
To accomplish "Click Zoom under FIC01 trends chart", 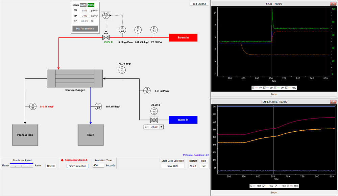I will click(x=274, y=94).
